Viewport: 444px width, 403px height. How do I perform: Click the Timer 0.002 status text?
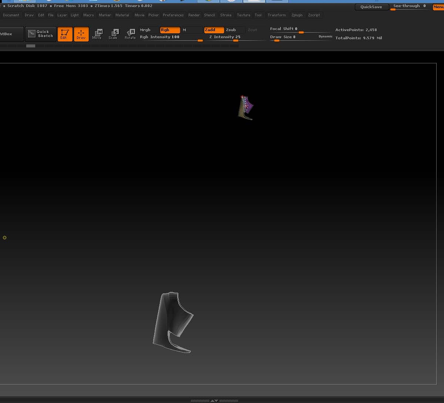(139, 6)
